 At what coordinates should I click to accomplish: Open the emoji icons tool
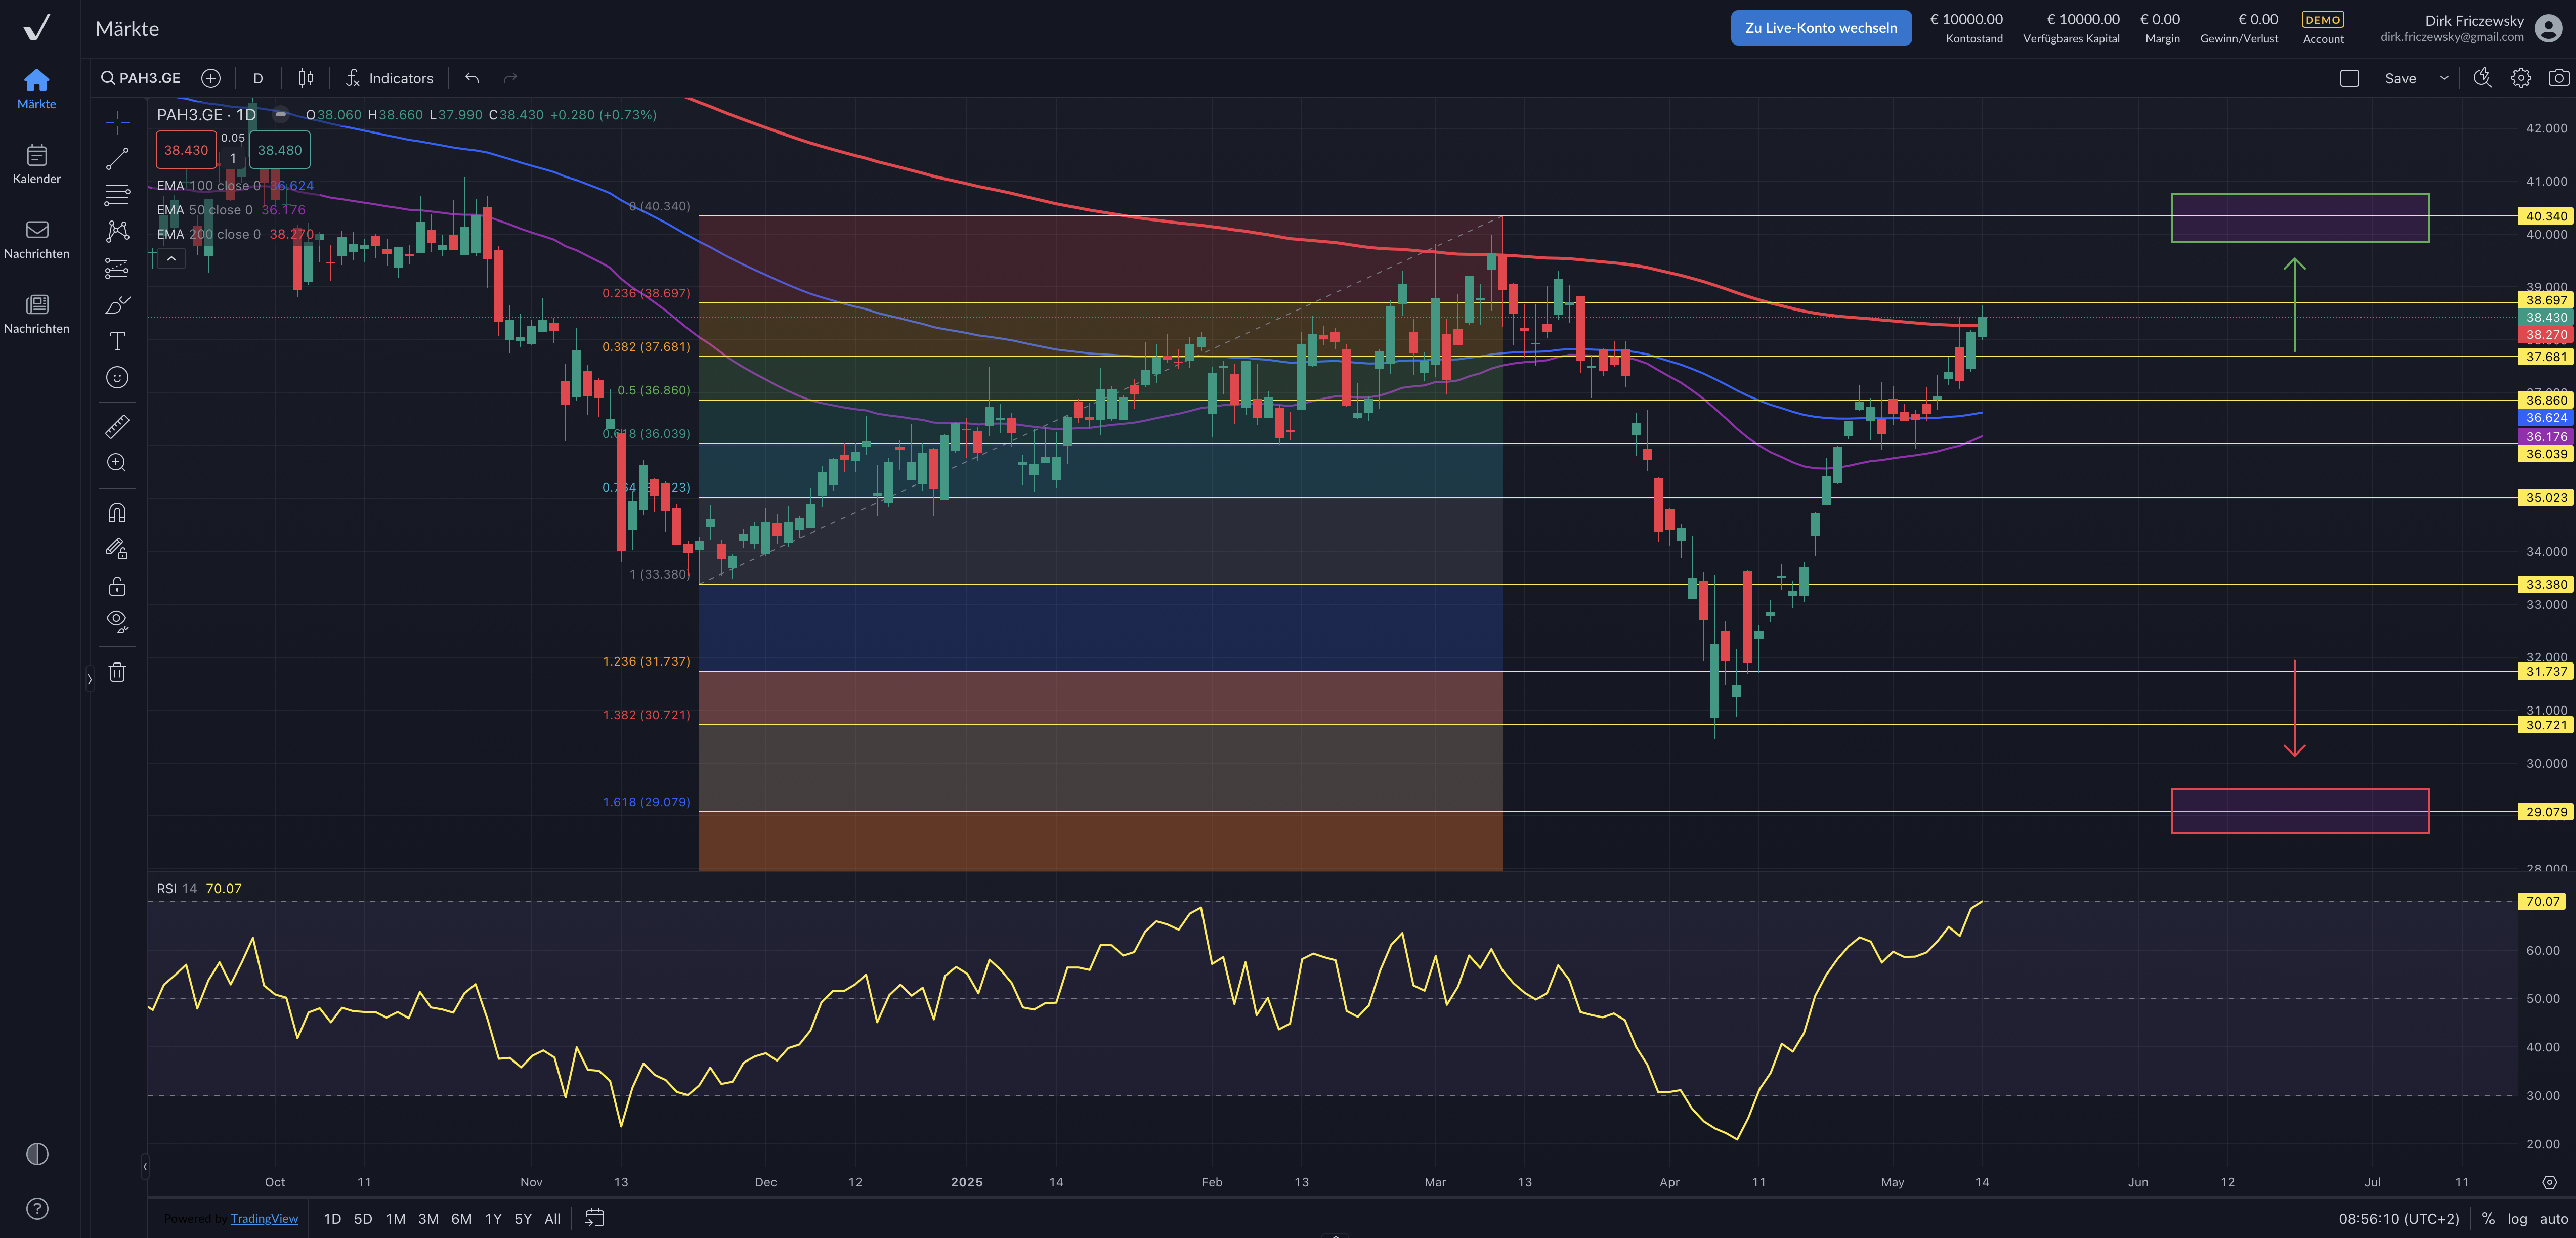click(x=117, y=377)
